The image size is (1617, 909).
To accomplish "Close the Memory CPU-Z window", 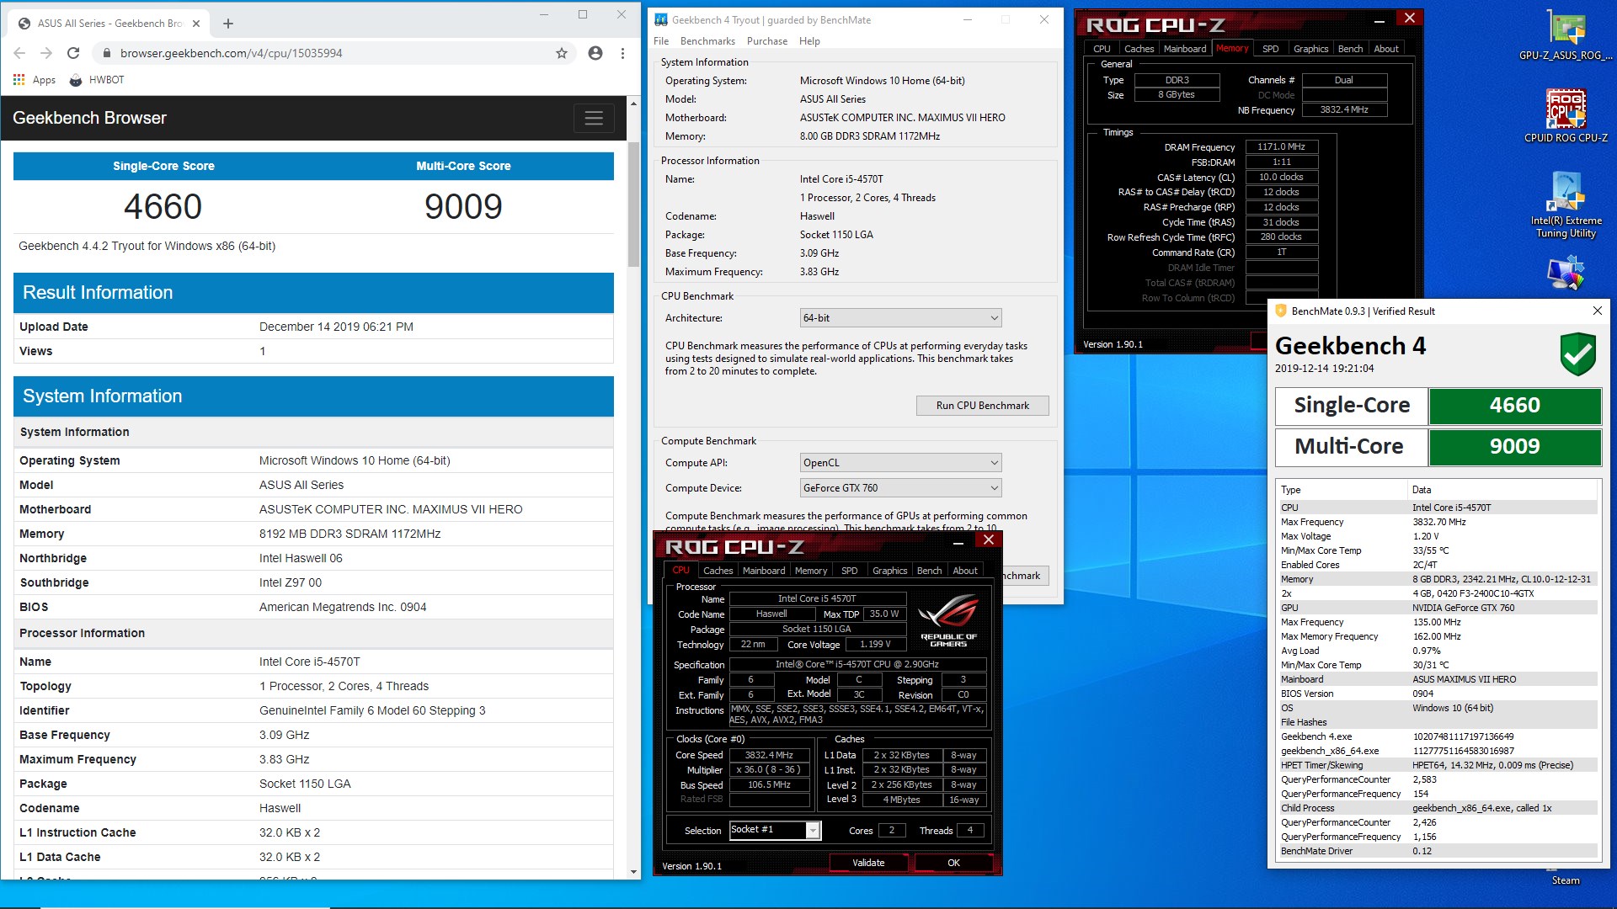I will click(1409, 19).
